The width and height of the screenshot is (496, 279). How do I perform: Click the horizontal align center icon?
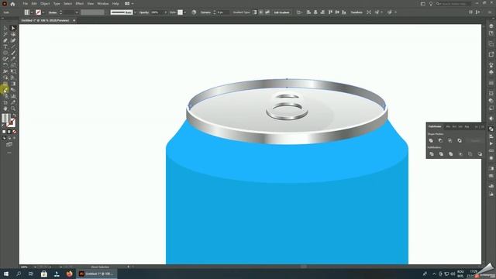pos(315,12)
